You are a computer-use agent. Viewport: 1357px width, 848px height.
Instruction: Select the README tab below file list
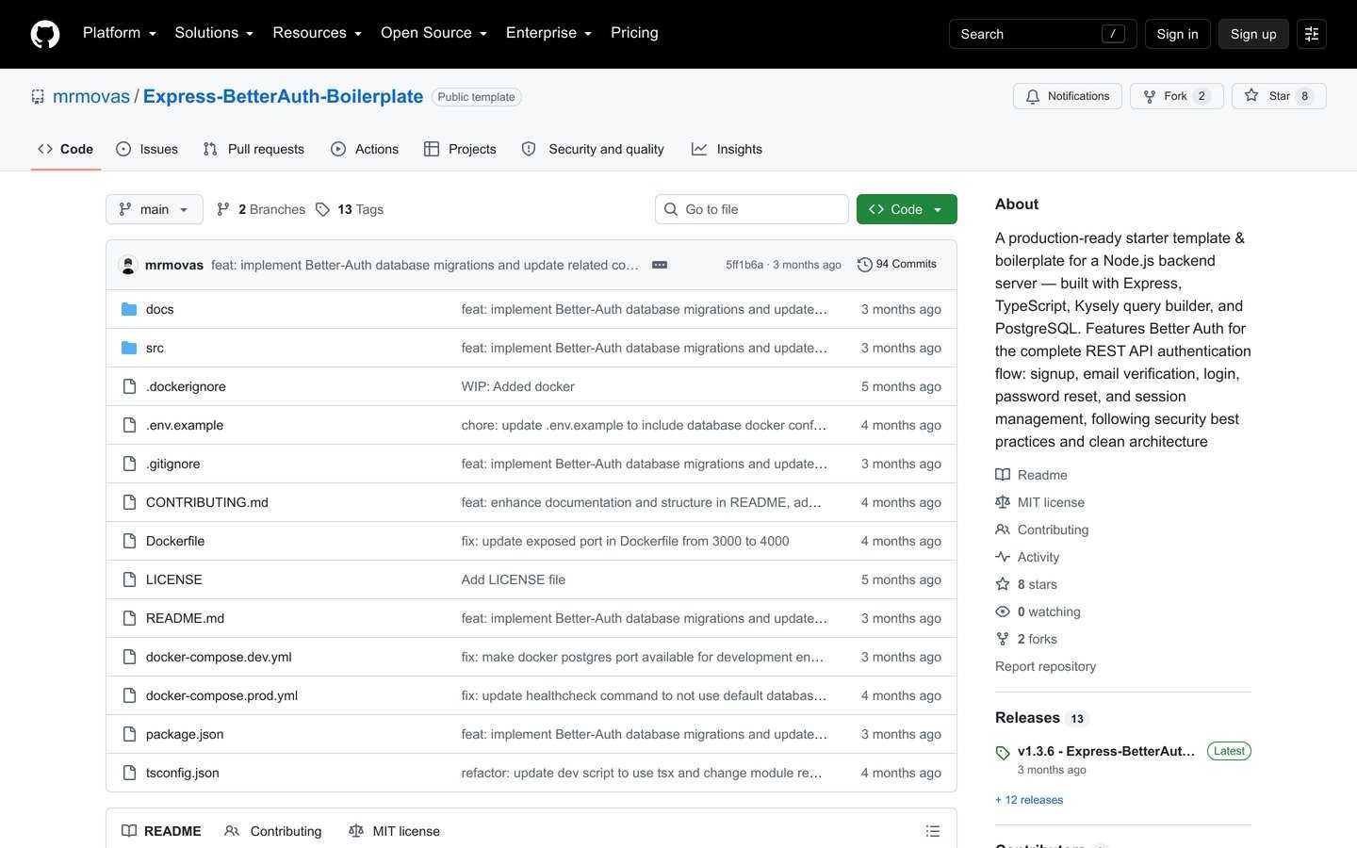point(161,831)
